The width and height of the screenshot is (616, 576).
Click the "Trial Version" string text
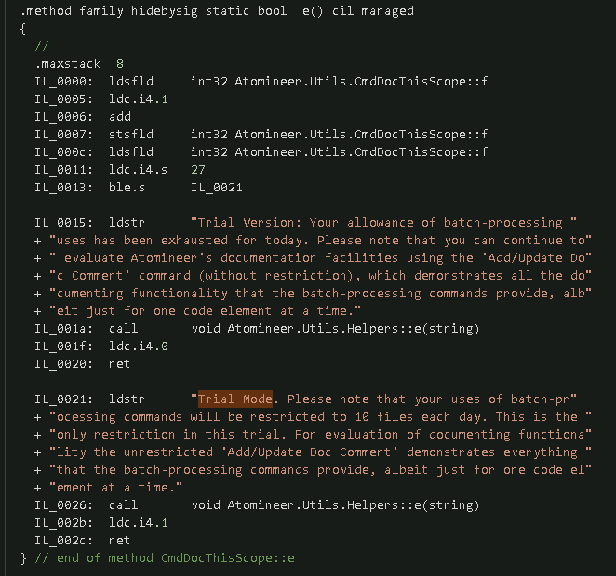tap(243, 223)
